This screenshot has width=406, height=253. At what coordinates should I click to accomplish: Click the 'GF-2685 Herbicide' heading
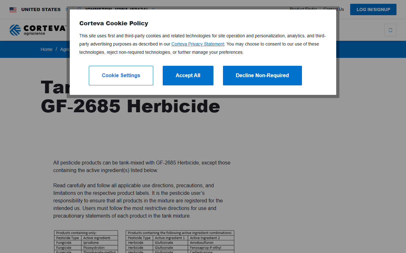(x=130, y=106)
